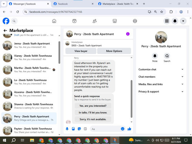The width and height of the screenshot is (192, 144).
Task: Record a voice clip with microphone icon
Action: [x=67, y=129]
